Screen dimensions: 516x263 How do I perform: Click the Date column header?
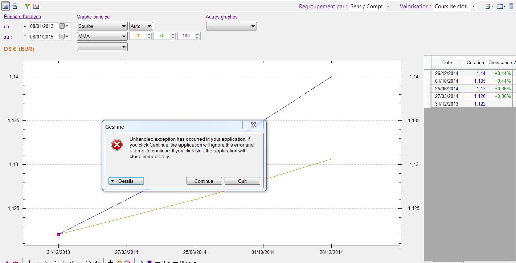click(x=447, y=62)
